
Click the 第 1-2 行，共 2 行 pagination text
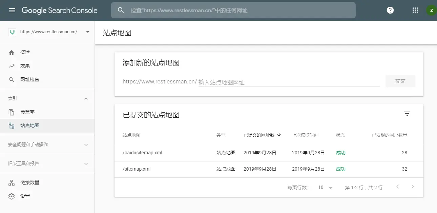coord(364,188)
